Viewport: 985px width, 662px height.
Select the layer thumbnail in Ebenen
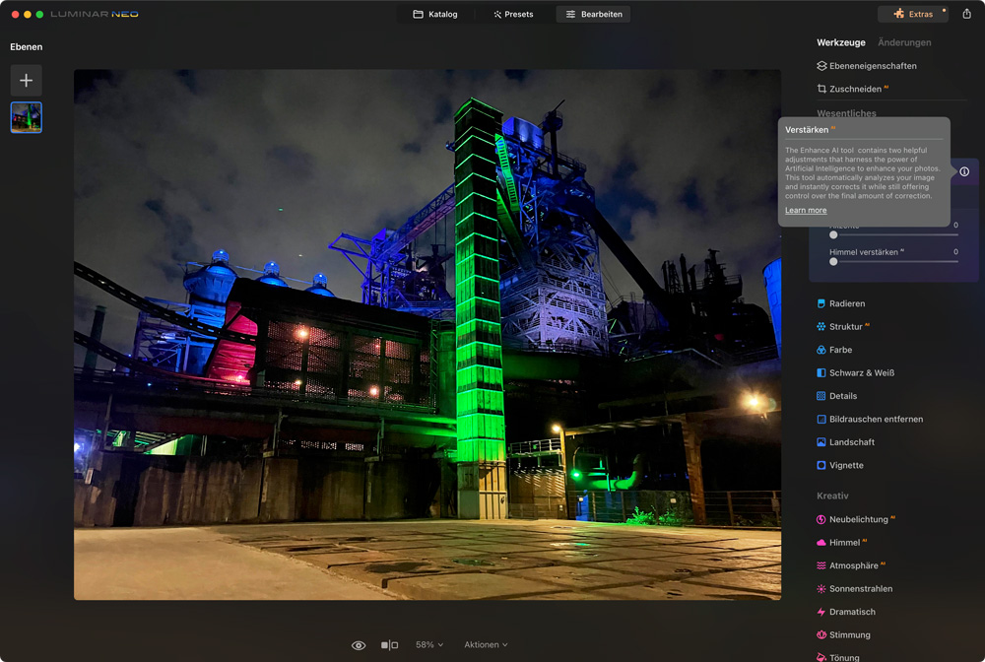[x=27, y=117]
